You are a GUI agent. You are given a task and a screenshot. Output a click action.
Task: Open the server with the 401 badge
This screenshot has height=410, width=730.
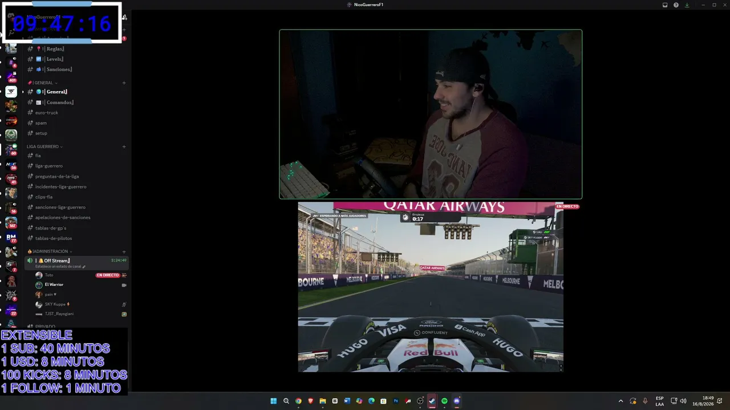pyautogui.click(x=11, y=77)
